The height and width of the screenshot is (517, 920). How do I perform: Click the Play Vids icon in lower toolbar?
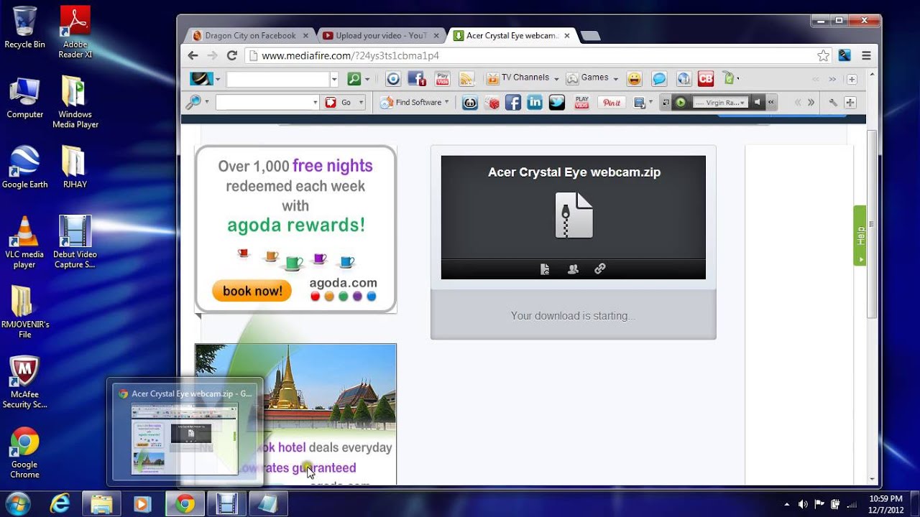(581, 103)
